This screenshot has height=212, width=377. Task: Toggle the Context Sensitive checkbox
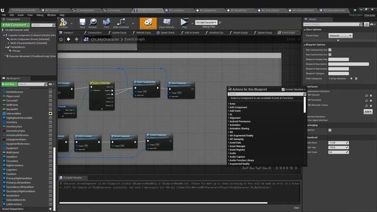click(283, 90)
